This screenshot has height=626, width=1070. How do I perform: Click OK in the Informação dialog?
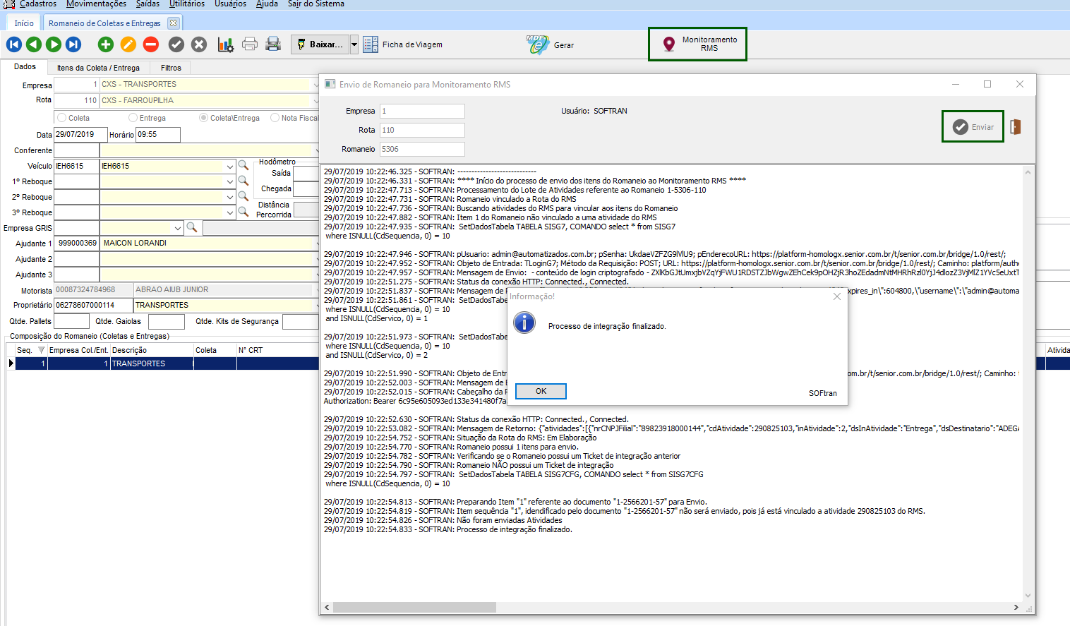click(x=541, y=391)
